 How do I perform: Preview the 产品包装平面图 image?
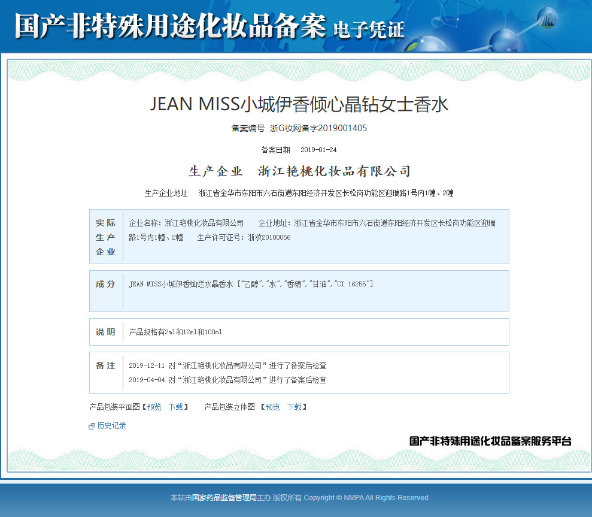(x=154, y=407)
